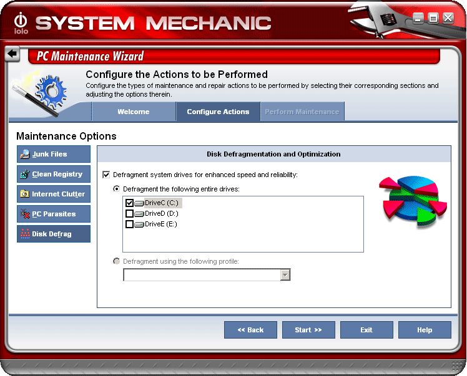467x376 pixels.
Task: Open the Junk Files maintenance section
Action: click(54, 154)
